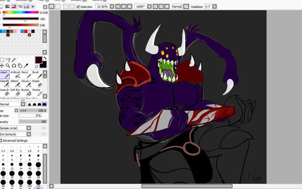Select the AirBrush tool
Screen dimensions: 302x189
(15, 75)
